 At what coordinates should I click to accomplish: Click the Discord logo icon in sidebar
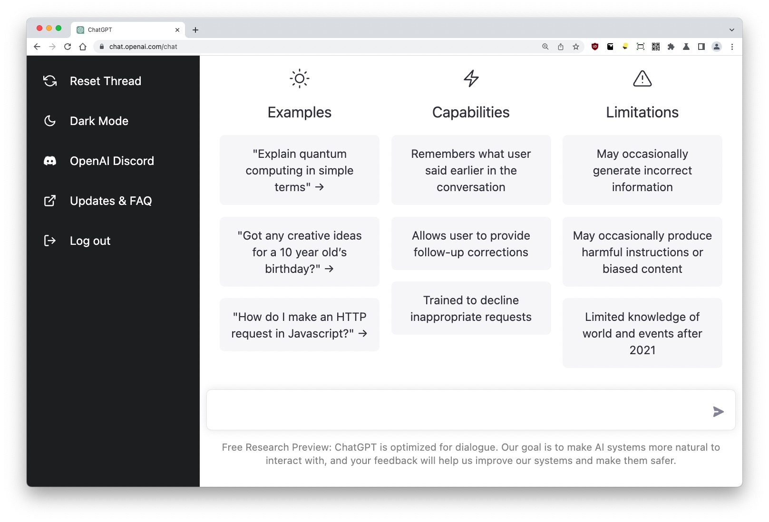click(x=50, y=161)
